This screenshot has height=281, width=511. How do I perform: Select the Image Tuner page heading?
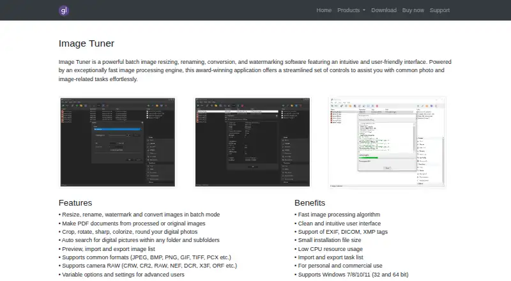[86, 43]
